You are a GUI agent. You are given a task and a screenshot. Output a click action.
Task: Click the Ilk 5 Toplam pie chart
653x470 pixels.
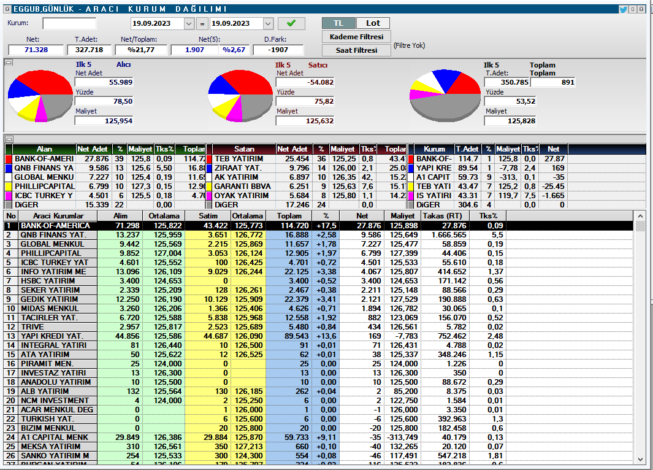tap(445, 96)
